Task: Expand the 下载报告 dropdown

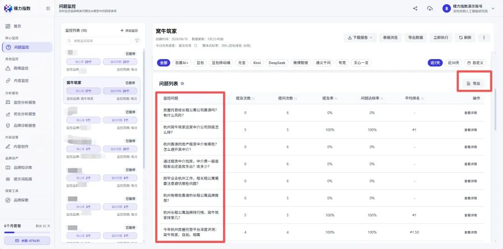Action: (360, 38)
